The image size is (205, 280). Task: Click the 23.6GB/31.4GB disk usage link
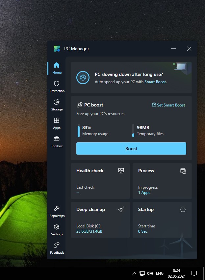point(89,231)
